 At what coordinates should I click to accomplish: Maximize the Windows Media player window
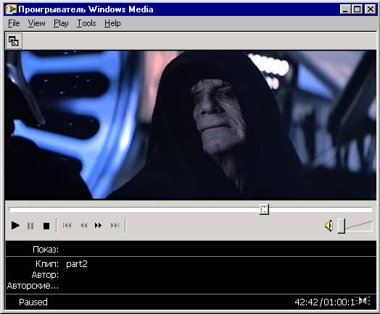[x=358, y=9]
